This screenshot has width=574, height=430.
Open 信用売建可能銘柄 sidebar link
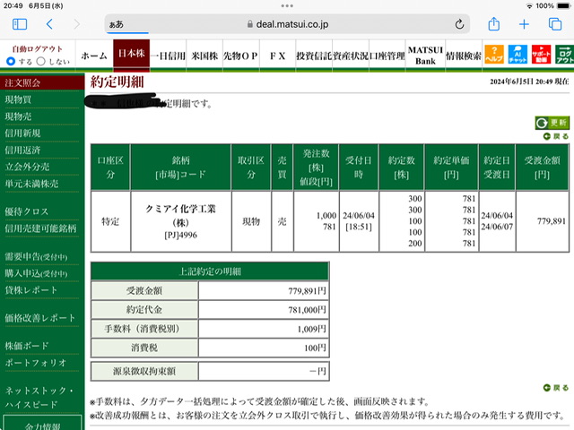[40, 228]
